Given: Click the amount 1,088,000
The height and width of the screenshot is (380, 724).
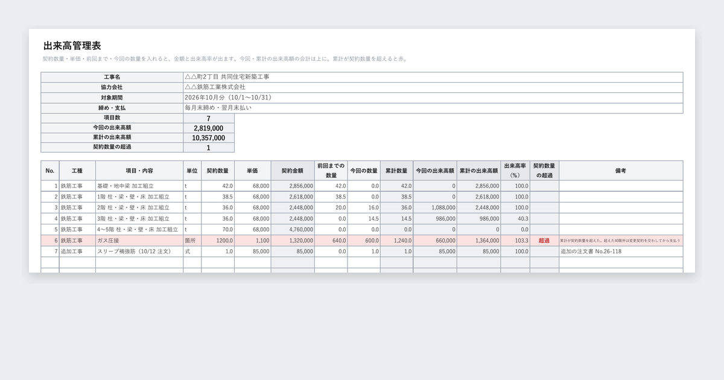Looking at the screenshot, I should point(435,208).
